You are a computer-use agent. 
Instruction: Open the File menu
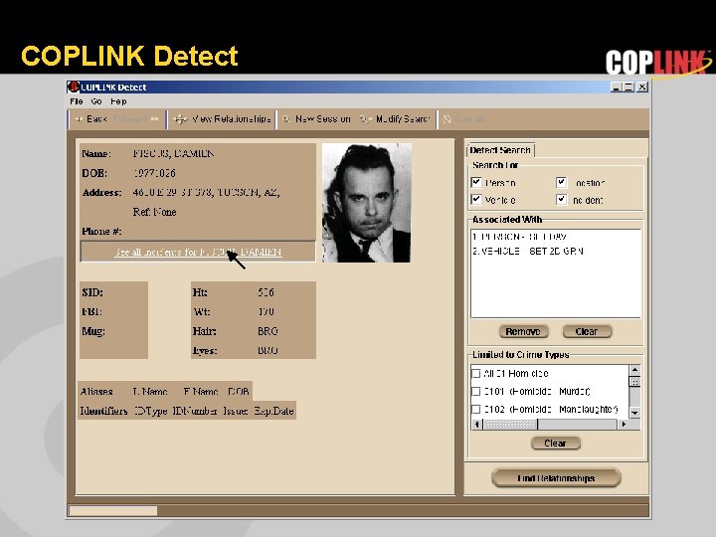[x=77, y=101]
